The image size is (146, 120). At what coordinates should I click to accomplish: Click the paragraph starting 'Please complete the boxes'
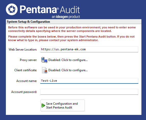pyautogui.click(x=71, y=38)
